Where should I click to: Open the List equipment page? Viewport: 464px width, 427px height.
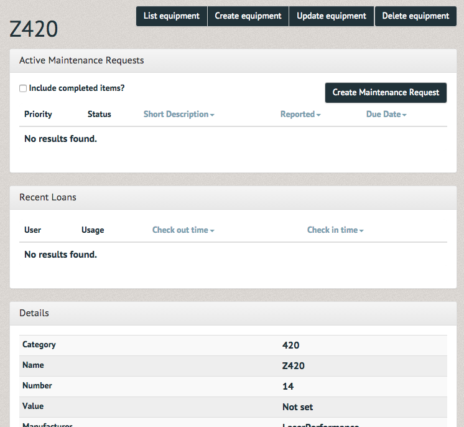click(172, 16)
